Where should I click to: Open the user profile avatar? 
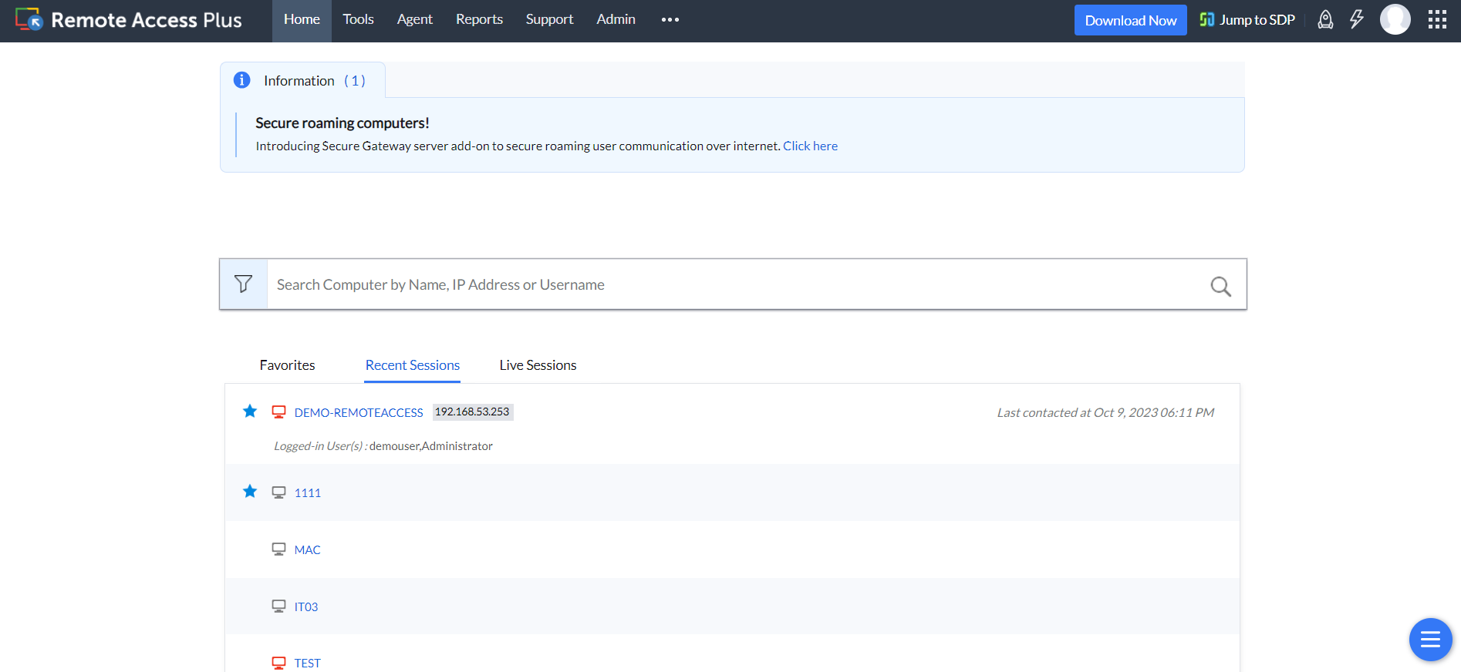1395,19
